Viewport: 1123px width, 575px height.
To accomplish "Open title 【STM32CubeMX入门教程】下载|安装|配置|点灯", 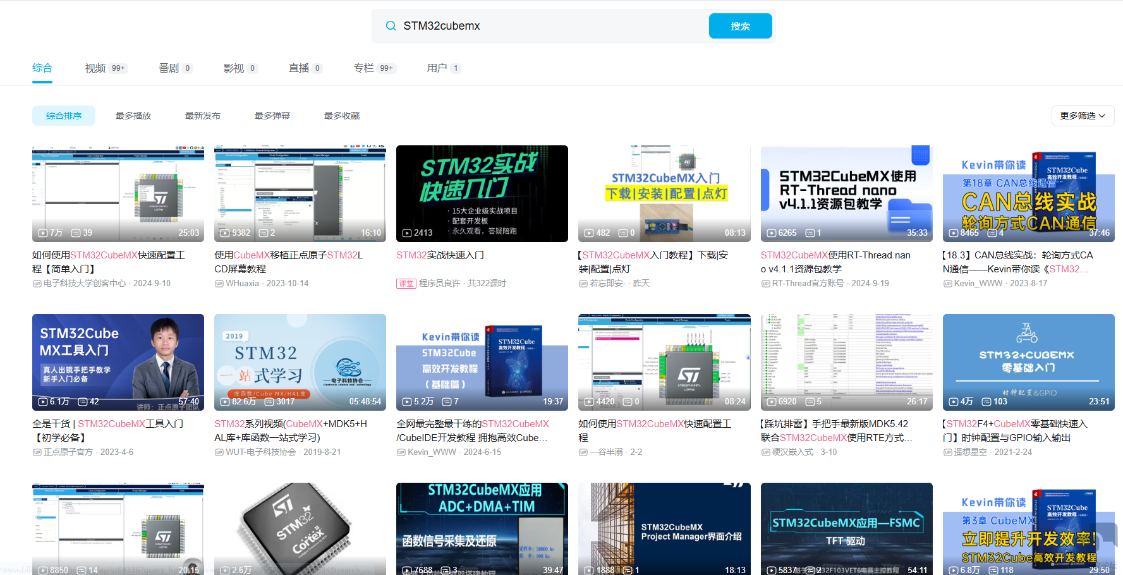I will pos(653,262).
